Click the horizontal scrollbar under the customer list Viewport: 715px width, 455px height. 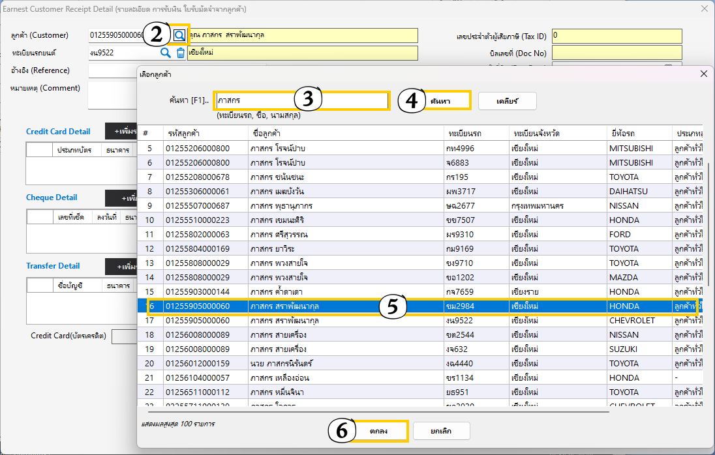click(x=378, y=411)
